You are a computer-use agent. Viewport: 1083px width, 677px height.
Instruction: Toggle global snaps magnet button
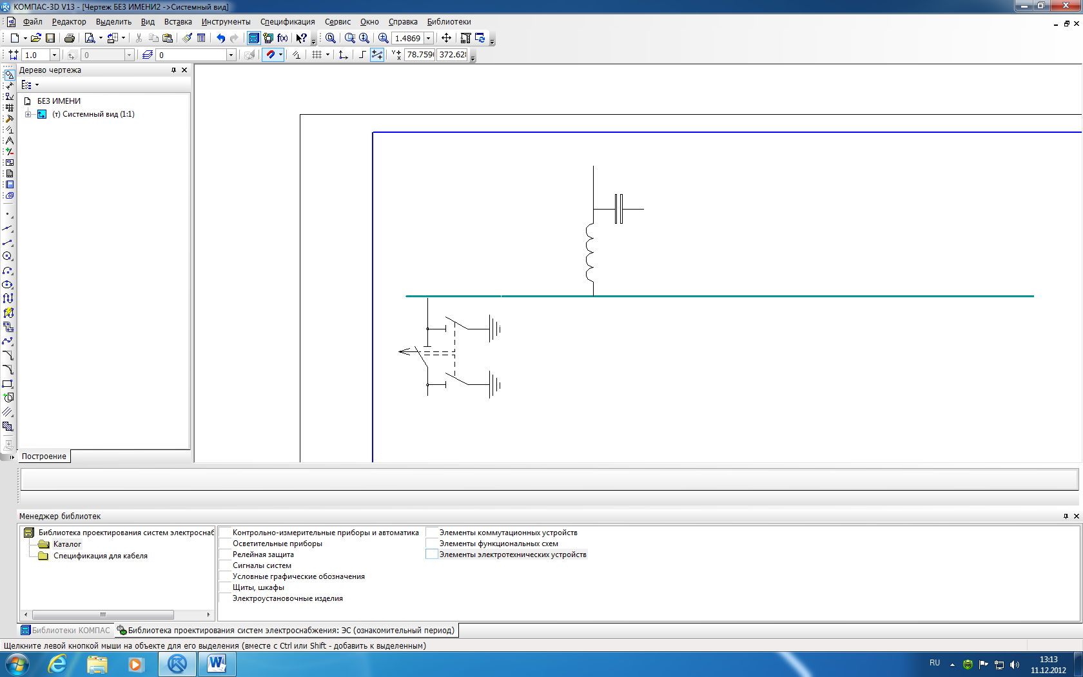[270, 55]
